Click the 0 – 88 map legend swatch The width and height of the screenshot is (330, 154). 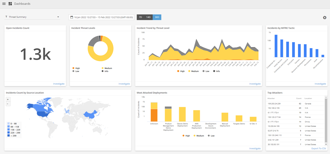(9, 124)
